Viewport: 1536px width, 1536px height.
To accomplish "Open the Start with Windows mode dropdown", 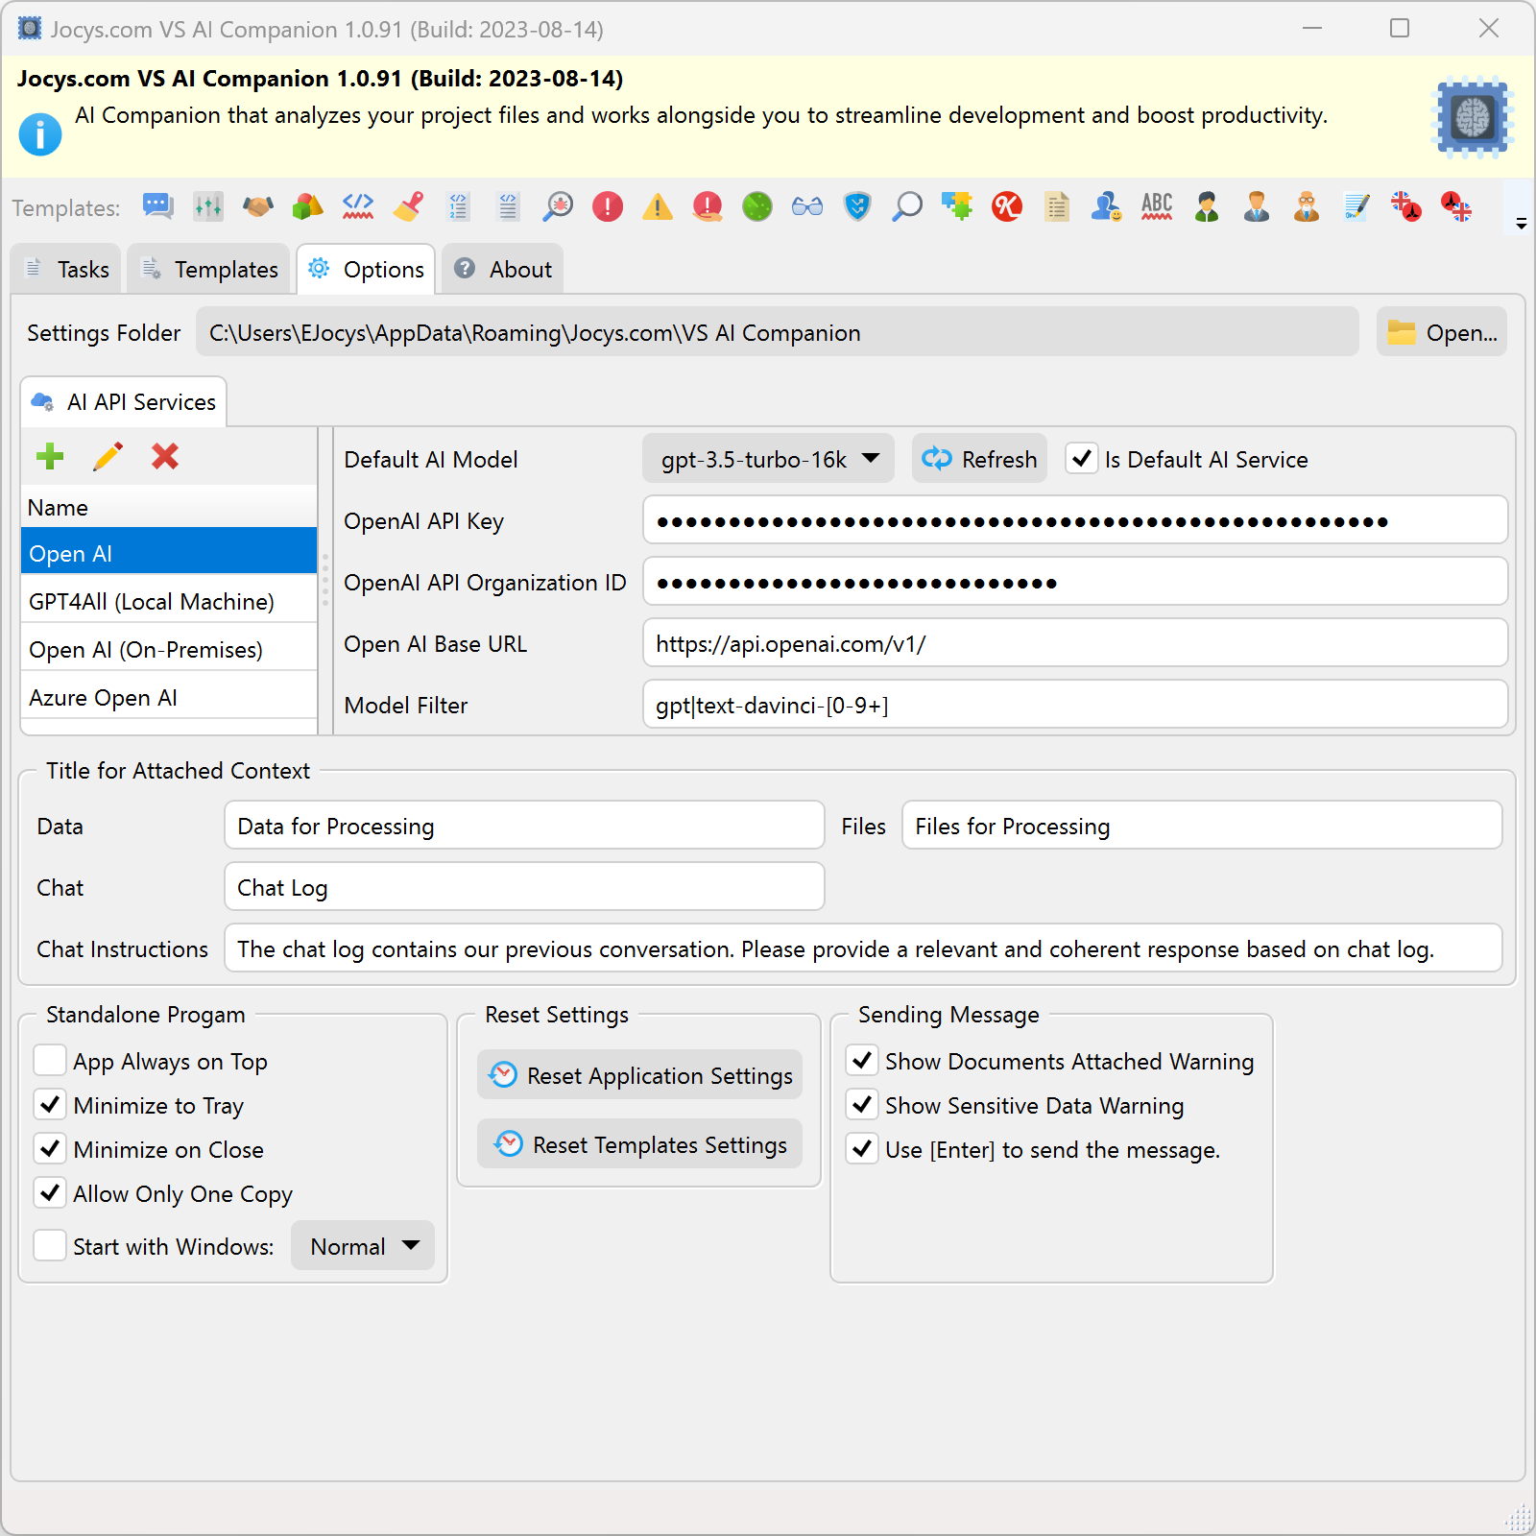I will (x=362, y=1245).
